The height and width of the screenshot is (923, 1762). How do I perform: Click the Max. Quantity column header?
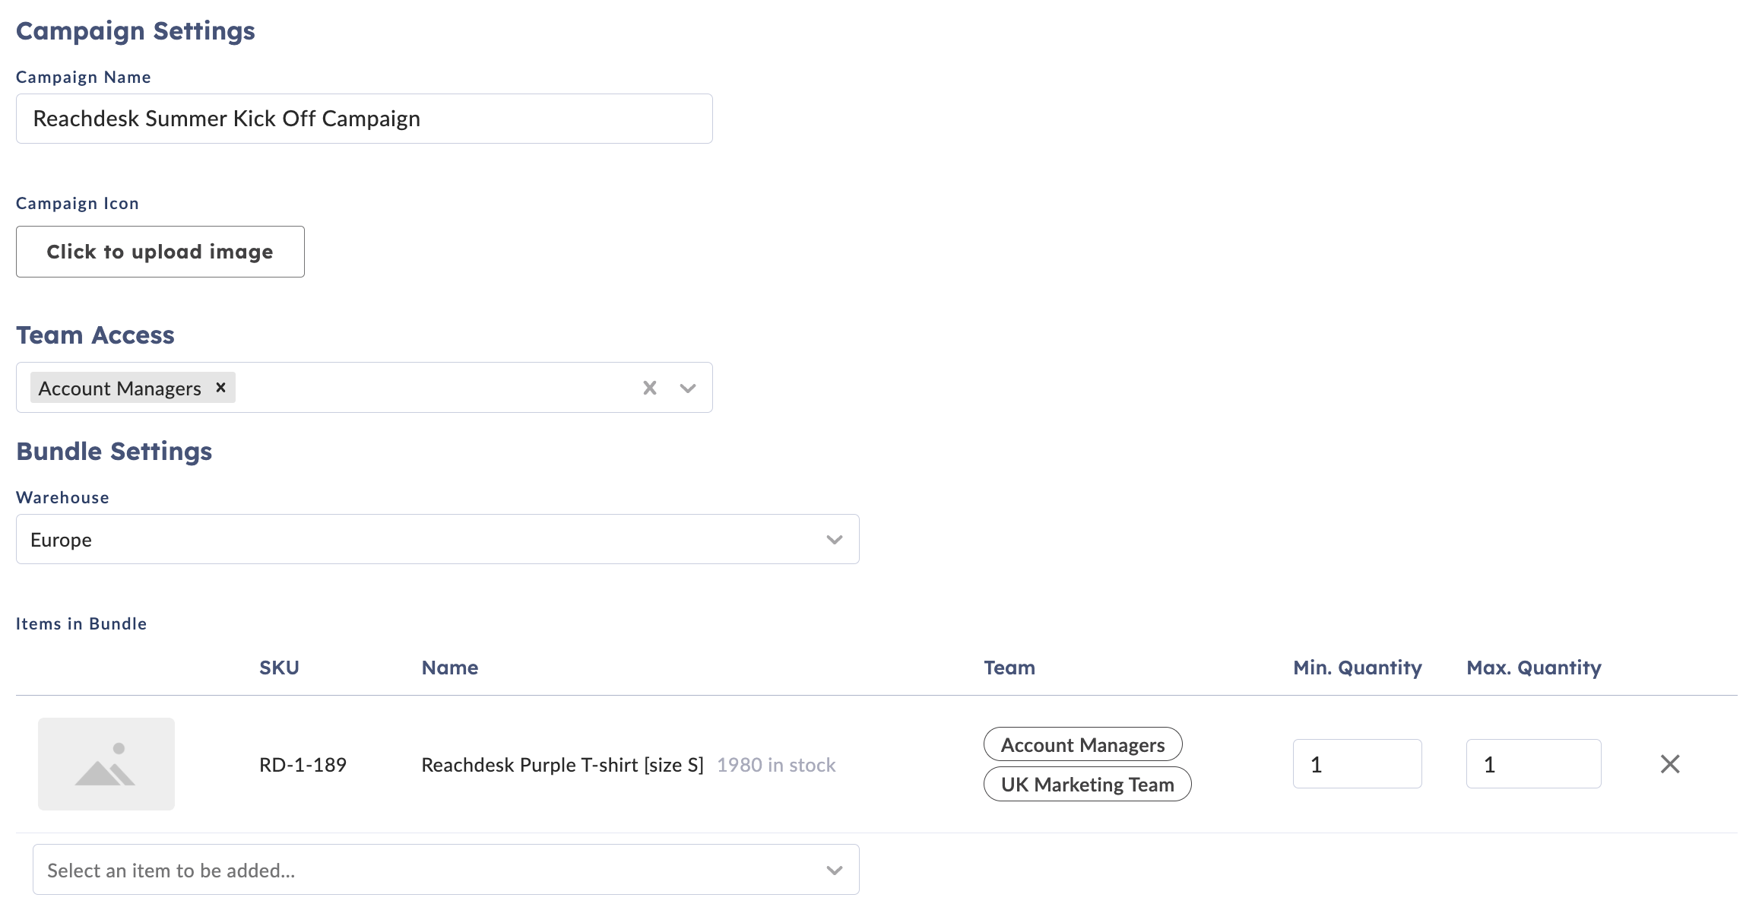[1534, 668]
